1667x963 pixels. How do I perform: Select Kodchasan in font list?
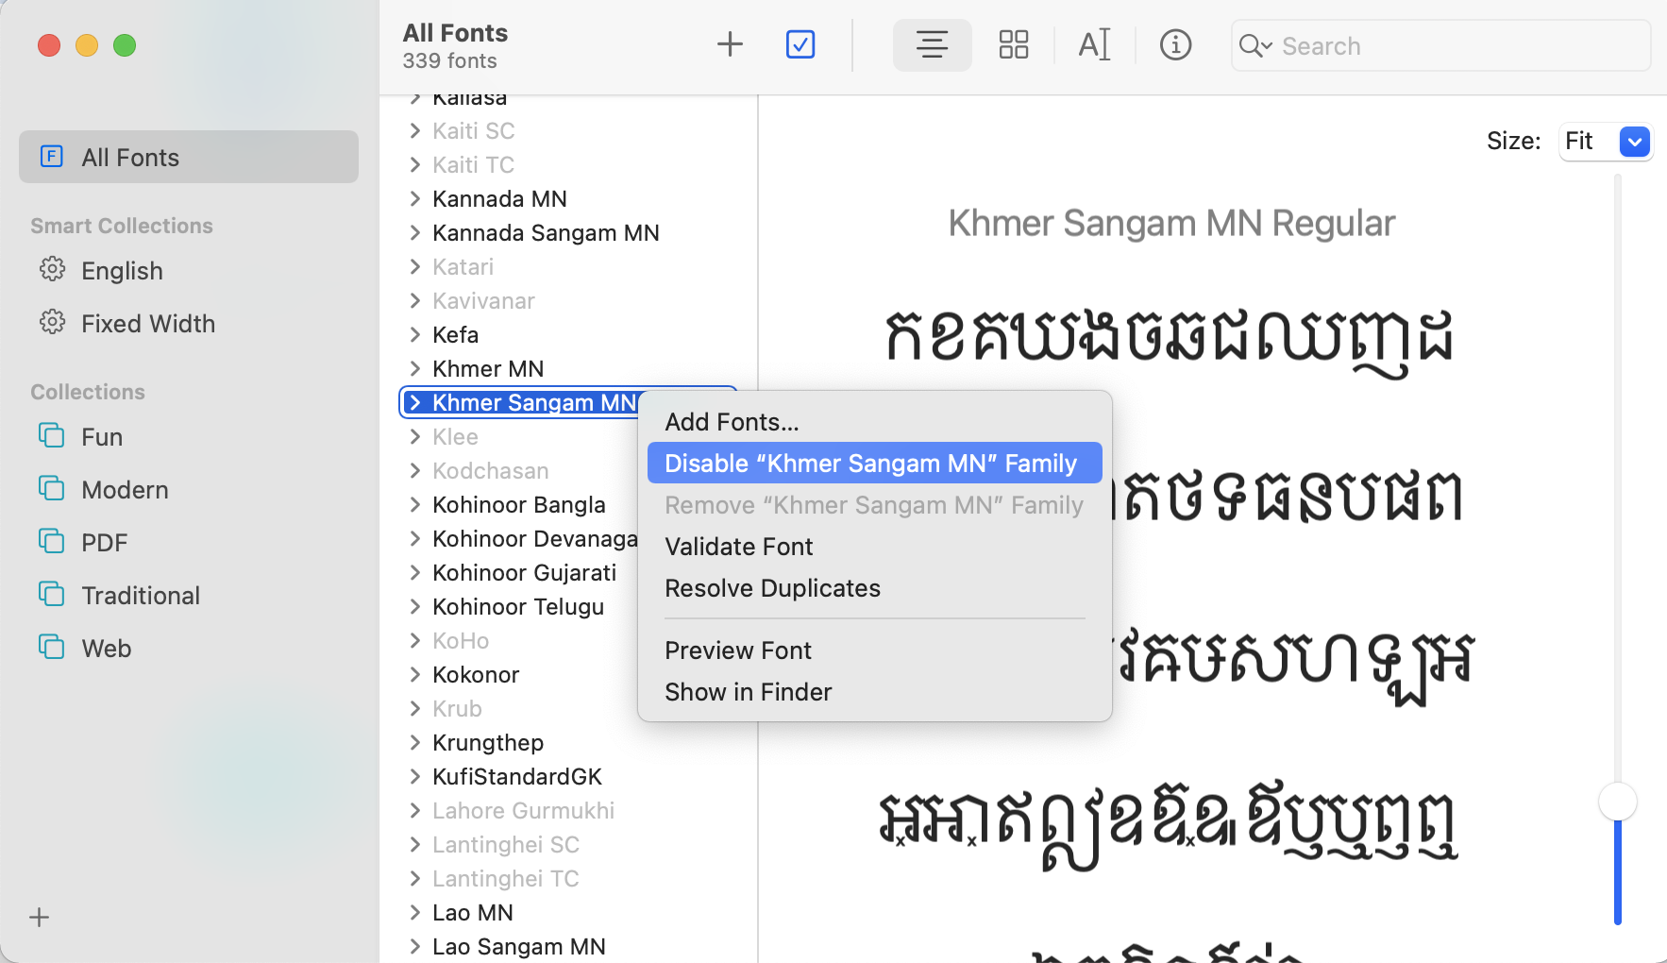[491, 471]
